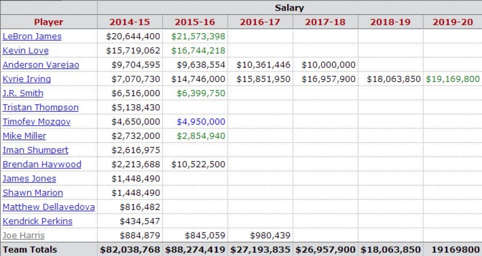Click the Kendrick Perkins link
Screen dimensions: 482x256
coord(37,221)
